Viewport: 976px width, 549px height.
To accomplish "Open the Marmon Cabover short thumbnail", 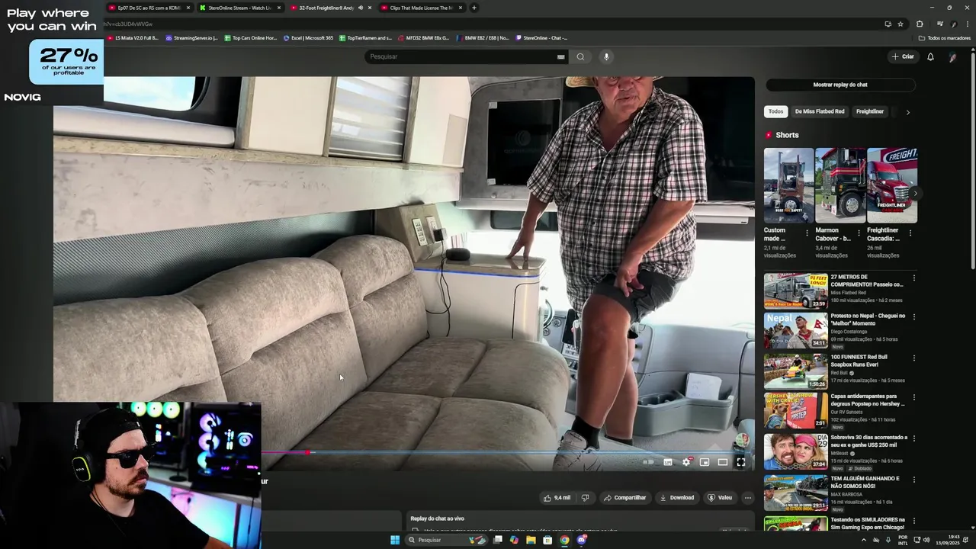I will coord(840,185).
